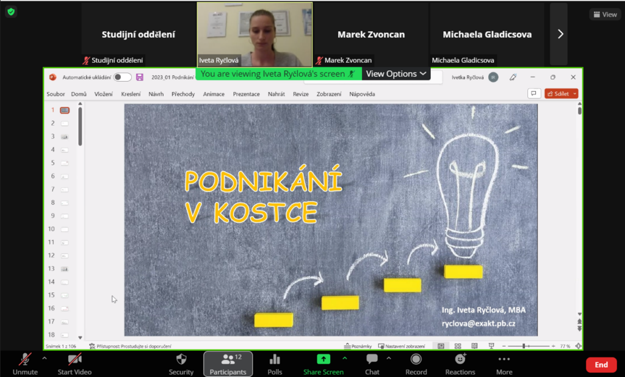Open the Zoom View layout menu
This screenshot has width=625, height=377.
[x=605, y=15]
